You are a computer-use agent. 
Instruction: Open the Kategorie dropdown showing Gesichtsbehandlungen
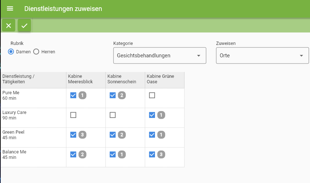click(160, 56)
